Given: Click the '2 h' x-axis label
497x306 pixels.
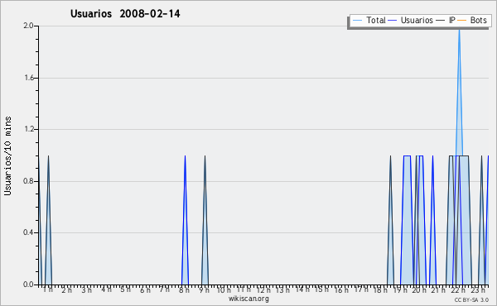Looking at the screenshot, I should (66, 289).
